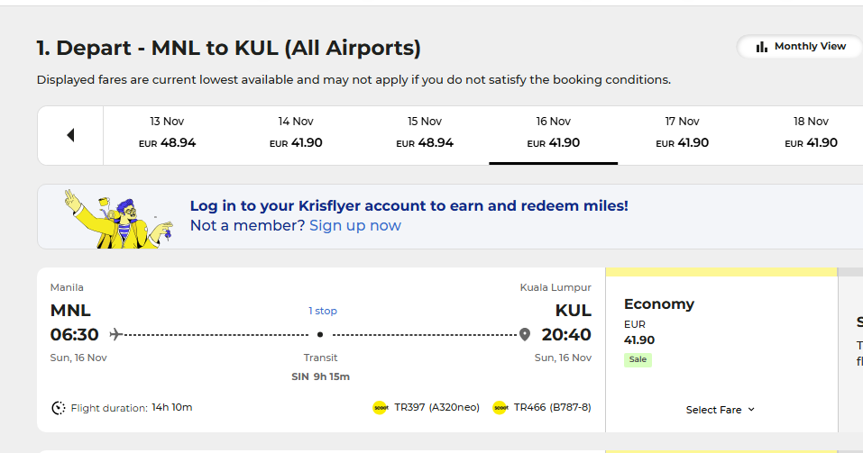Click the flight duration clock icon
This screenshot has height=453, width=863.
tap(59, 408)
